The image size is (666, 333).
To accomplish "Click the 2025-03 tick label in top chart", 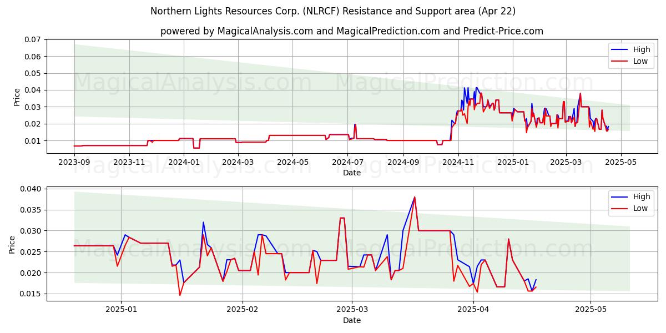I will click(x=566, y=162).
